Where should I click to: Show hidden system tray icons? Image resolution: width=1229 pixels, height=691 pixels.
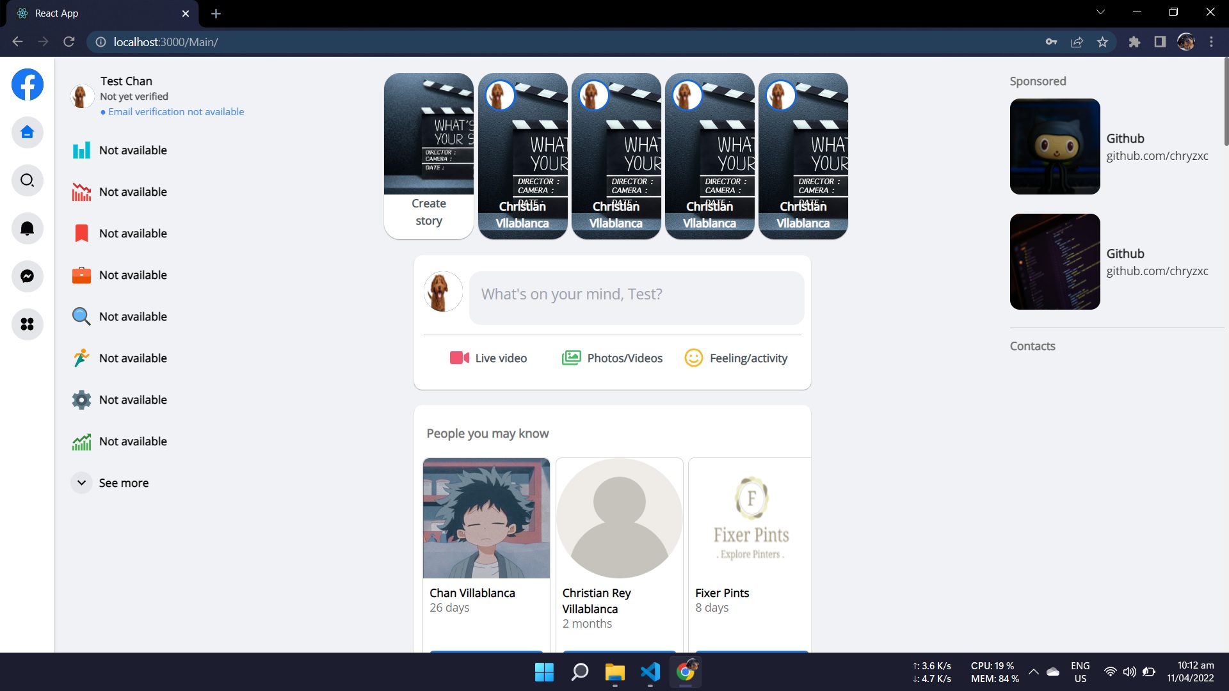click(1033, 672)
